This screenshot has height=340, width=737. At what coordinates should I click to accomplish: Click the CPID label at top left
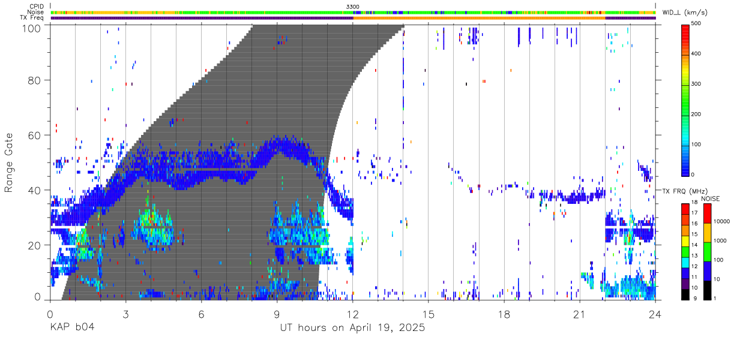click(36, 7)
